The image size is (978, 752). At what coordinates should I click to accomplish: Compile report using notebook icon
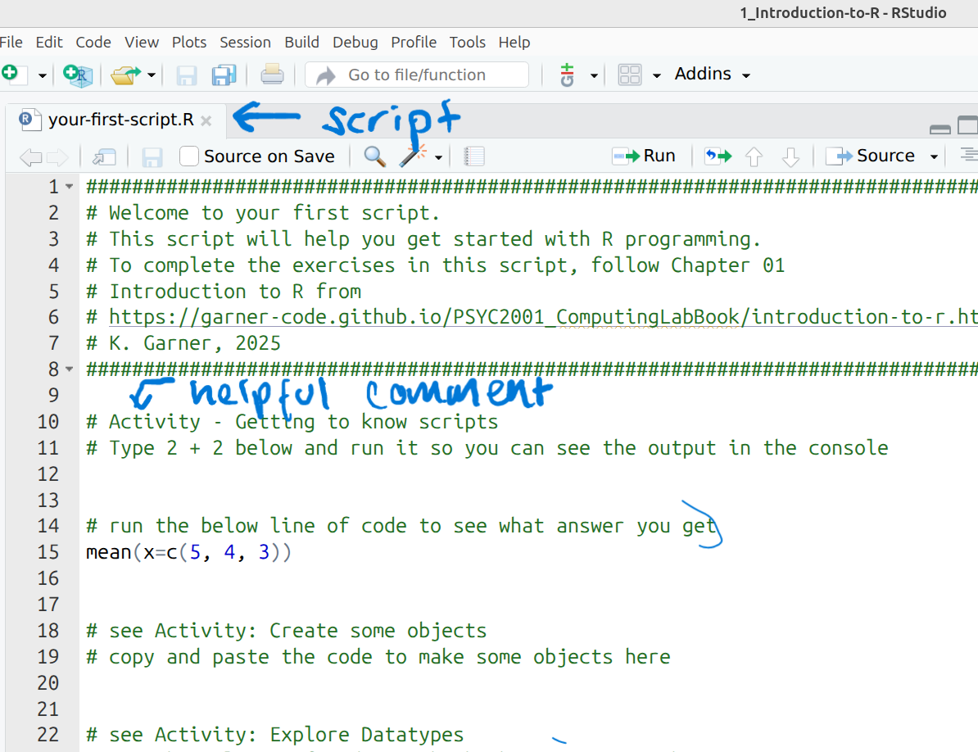(474, 156)
